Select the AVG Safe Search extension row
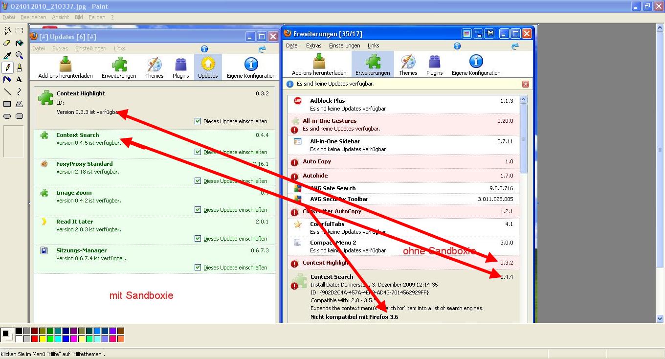Viewport: 665px width, 359px height. tap(404, 188)
